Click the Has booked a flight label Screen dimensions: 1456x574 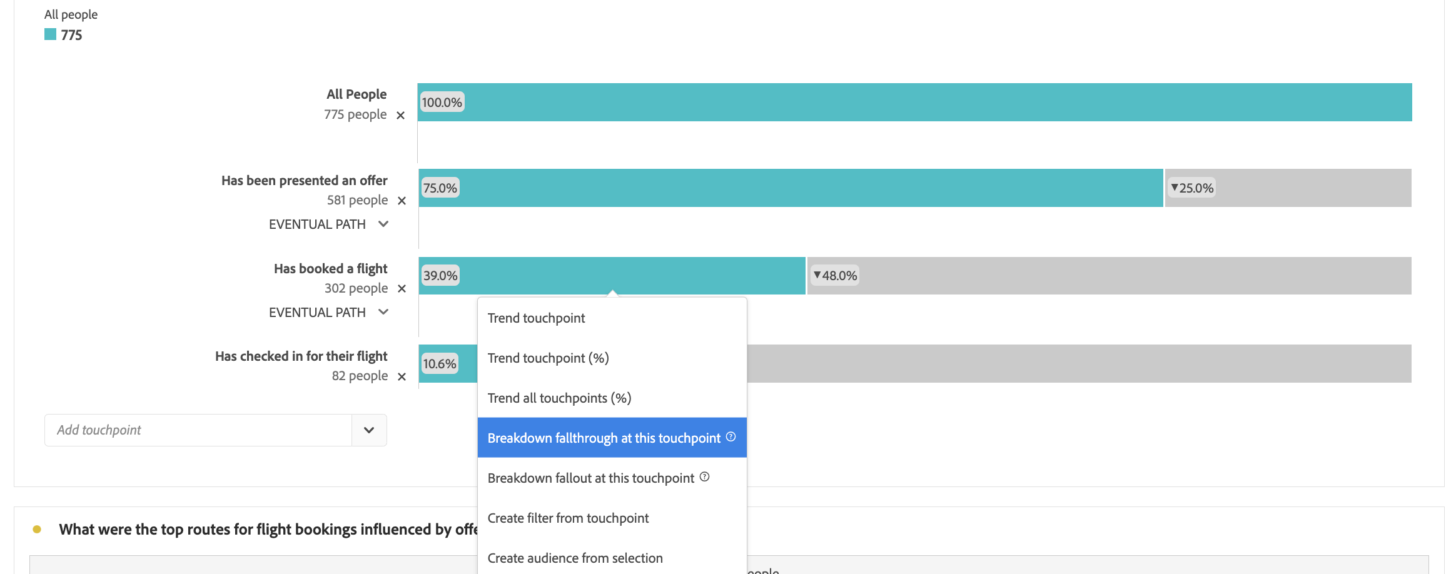331,269
